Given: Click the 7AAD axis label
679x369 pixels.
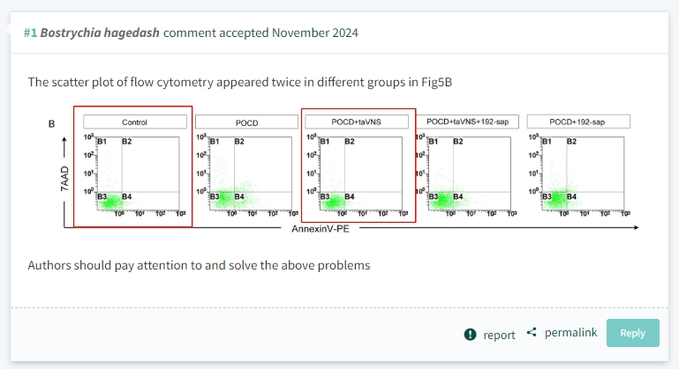Looking at the screenshot, I should click(64, 179).
